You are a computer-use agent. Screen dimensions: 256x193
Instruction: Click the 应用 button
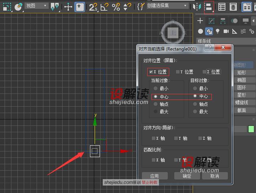[155, 176]
